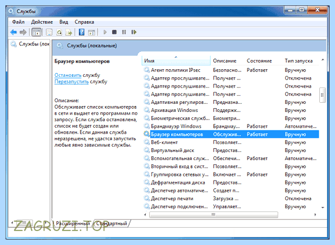335x245 pixels.
Task: Open the Вид menu
Action: click(x=64, y=22)
